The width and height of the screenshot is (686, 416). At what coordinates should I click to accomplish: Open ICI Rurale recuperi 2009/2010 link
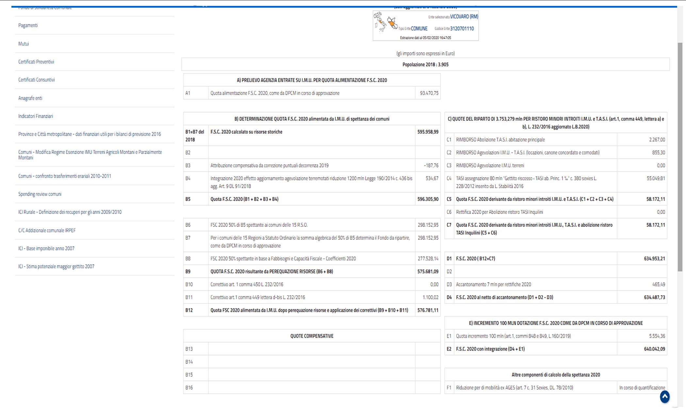point(70,212)
